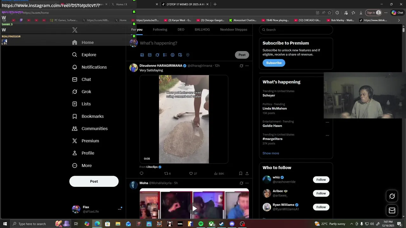Open Home in the X sidebar
The image size is (406, 228).
[83, 42]
